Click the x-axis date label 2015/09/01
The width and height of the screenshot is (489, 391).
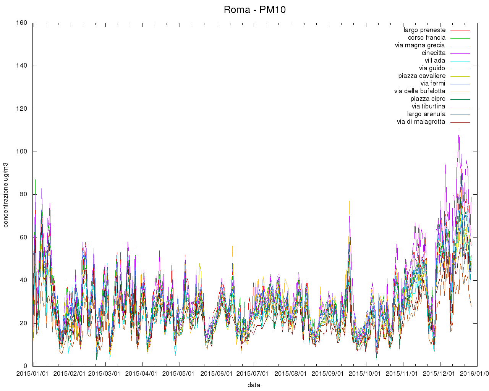tap(328, 373)
